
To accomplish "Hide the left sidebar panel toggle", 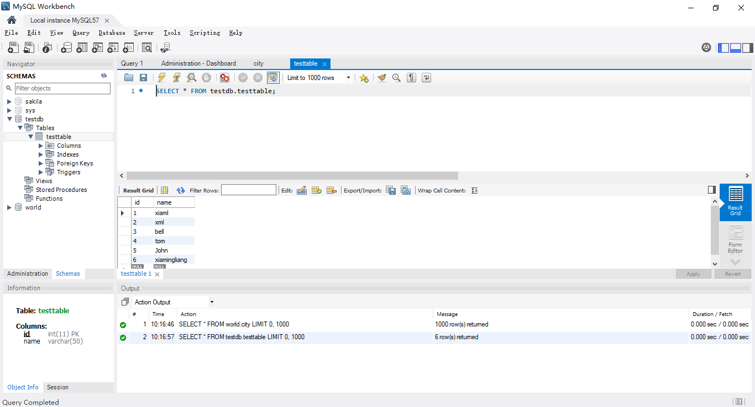I will coord(723,48).
